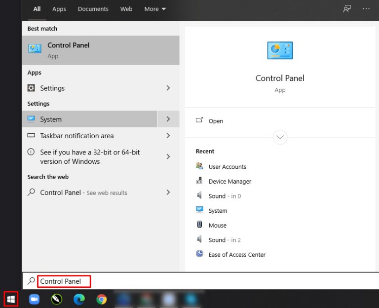Expand the 32-bit or 64-bit result arrow
Viewport: 379px width, 308px height.
[168, 156]
